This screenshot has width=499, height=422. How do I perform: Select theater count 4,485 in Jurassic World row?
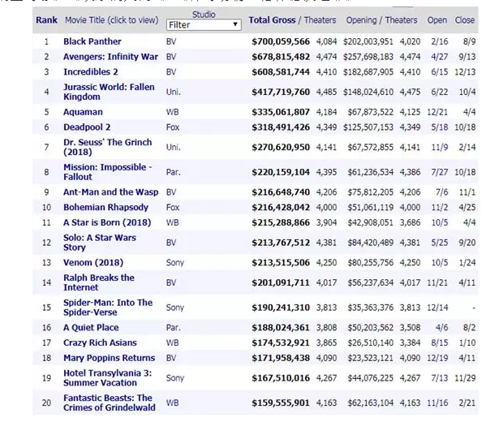pos(326,92)
